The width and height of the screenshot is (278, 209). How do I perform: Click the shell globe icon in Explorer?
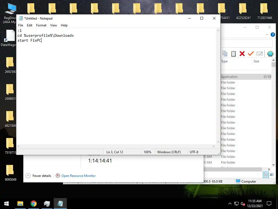click(270, 54)
